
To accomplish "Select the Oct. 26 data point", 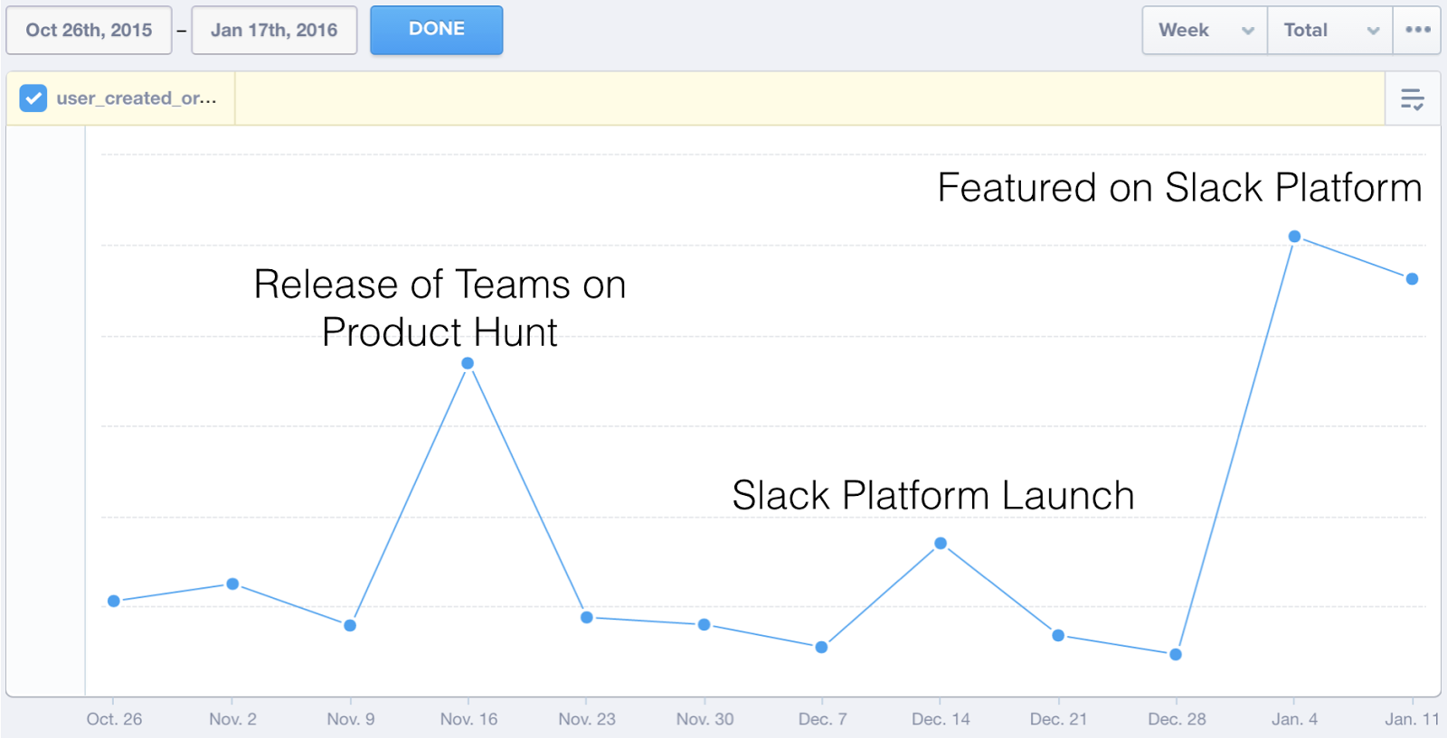I will tap(114, 601).
